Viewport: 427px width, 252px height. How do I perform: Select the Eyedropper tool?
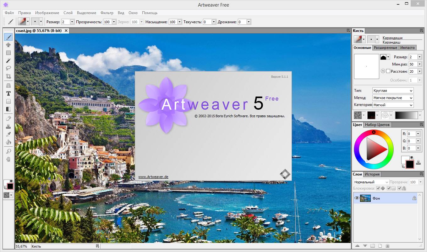coord(8,134)
